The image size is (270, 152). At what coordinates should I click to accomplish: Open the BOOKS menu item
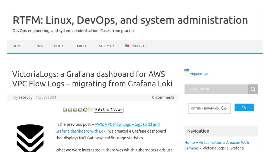click(x=60, y=46)
